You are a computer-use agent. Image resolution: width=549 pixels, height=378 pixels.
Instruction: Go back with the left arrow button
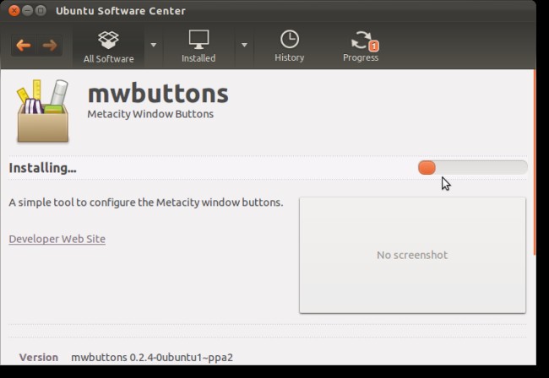[24, 46]
